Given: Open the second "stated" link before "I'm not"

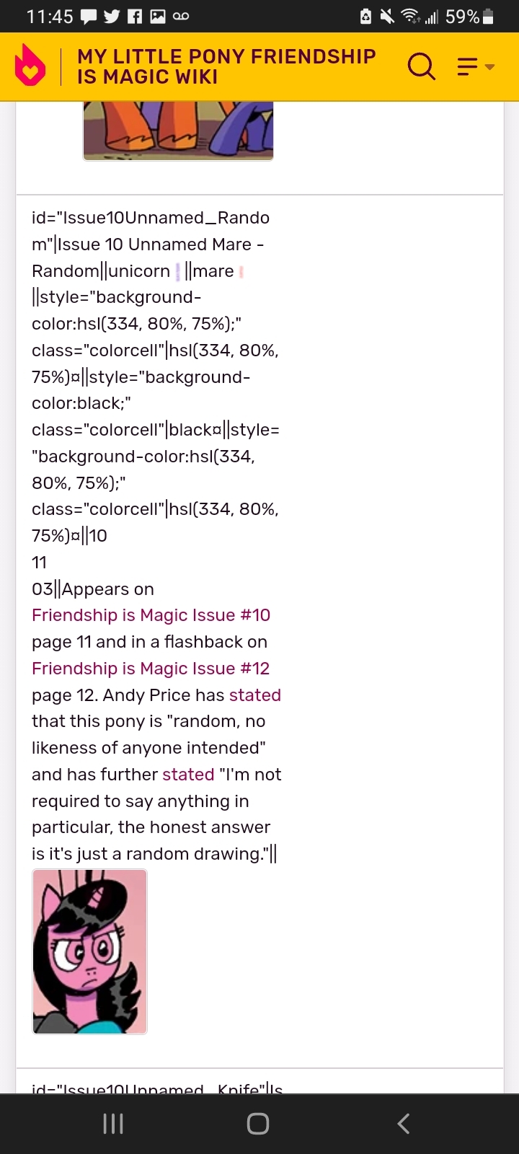Looking at the screenshot, I should pos(188,775).
